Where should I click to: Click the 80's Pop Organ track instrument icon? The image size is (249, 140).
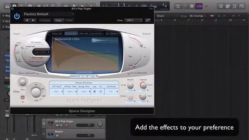tap(51, 123)
